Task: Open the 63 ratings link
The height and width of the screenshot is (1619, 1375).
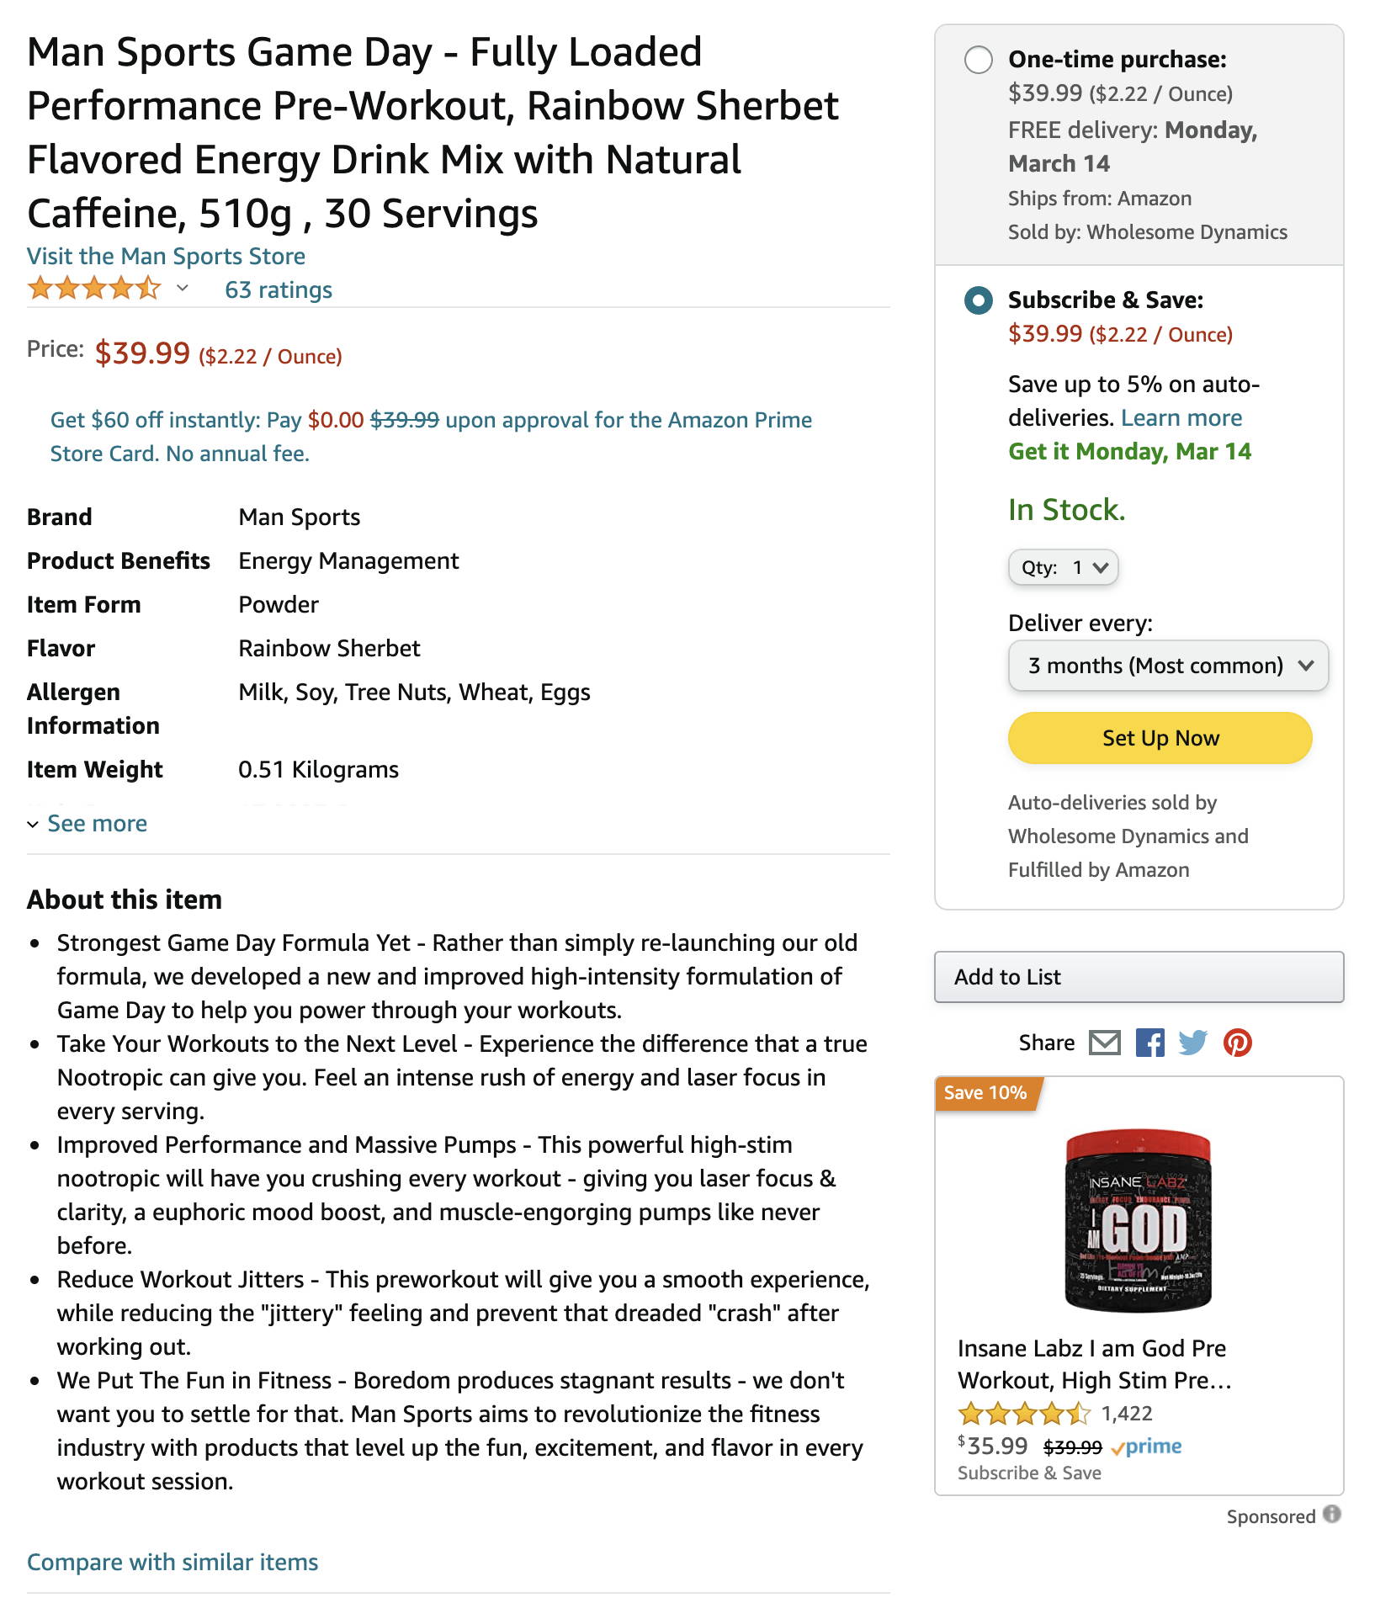Action: [279, 289]
